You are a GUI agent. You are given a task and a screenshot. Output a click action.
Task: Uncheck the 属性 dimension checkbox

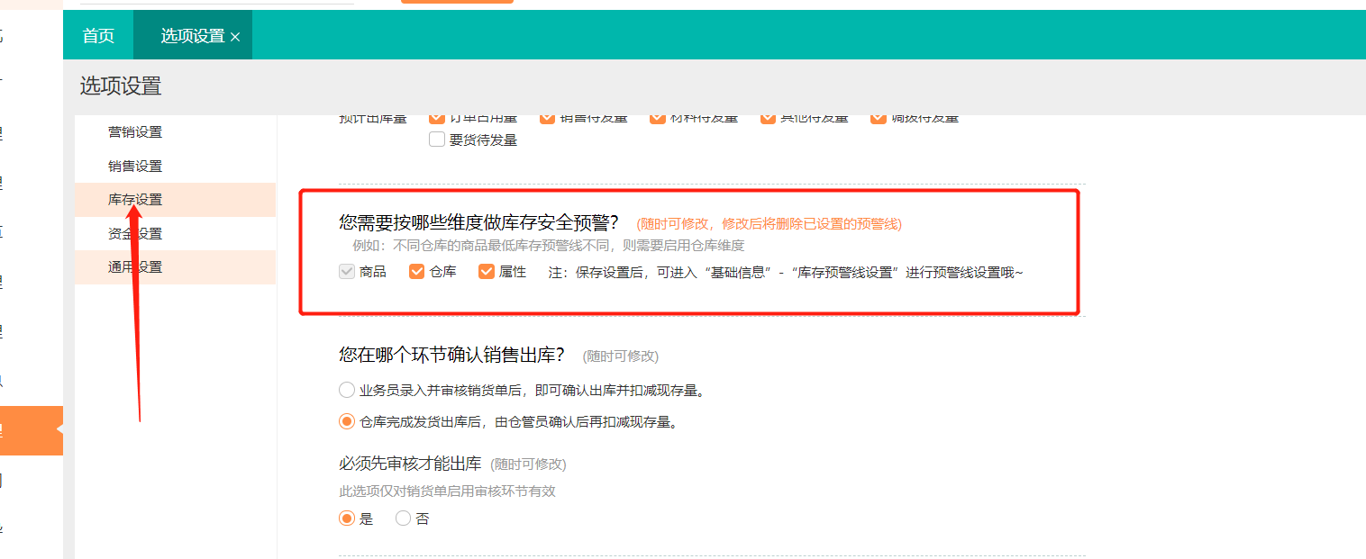(487, 271)
